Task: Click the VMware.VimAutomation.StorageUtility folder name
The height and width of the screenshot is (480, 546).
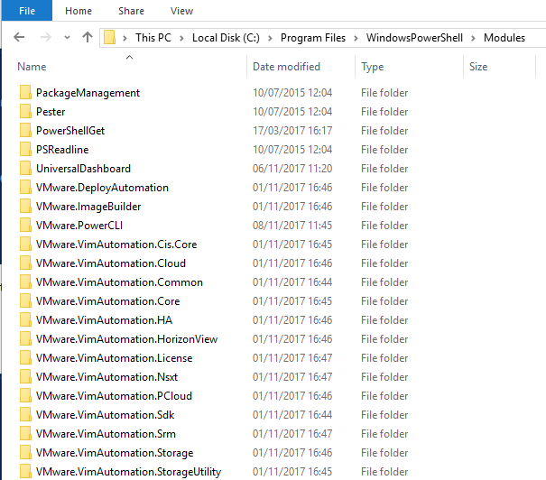Action: 128,472
